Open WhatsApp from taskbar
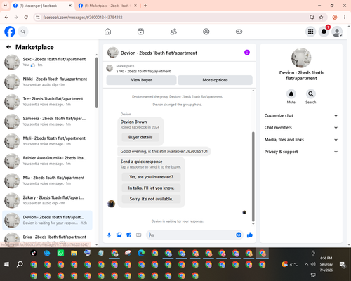351x281 pixels. coord(60,253)
